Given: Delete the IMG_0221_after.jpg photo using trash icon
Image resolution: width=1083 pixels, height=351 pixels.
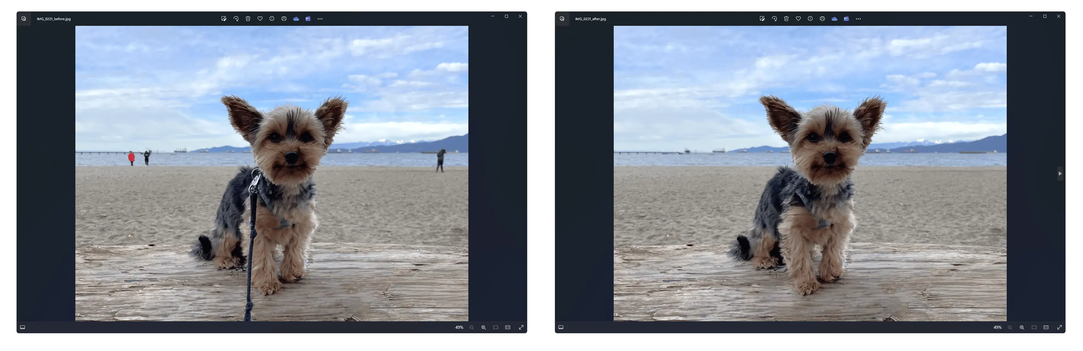Looking at the screenshot, I should pyautogui.click(x=786, y=19).
